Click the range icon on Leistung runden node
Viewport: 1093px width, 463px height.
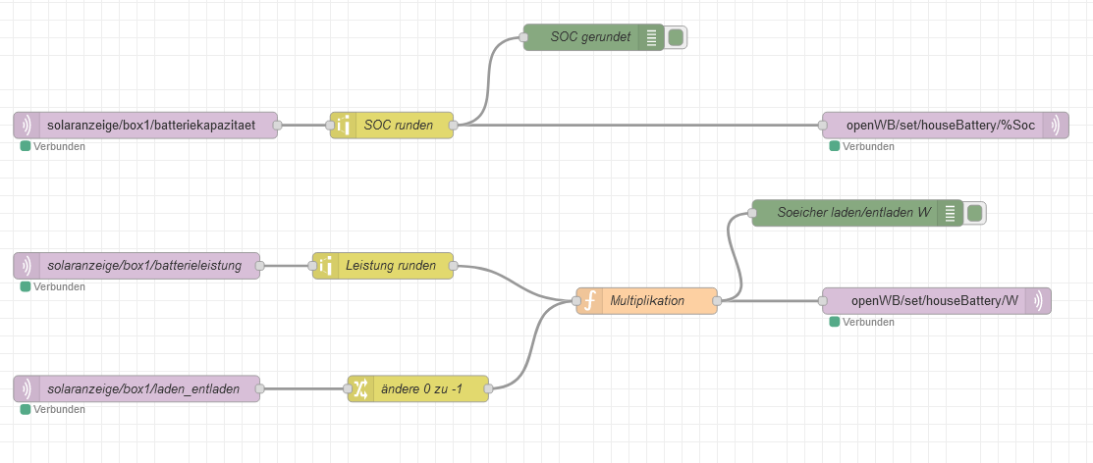click(x=326, y=266)
